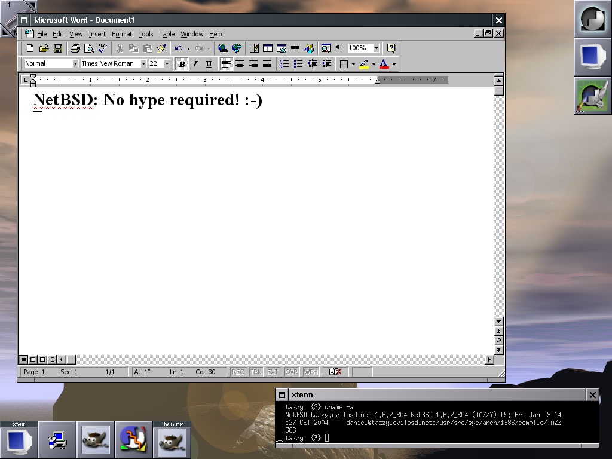The height and width of the screenshot is (459, 612).
Task: Toggle Bold formatting
Action: (x=182, y=63)
